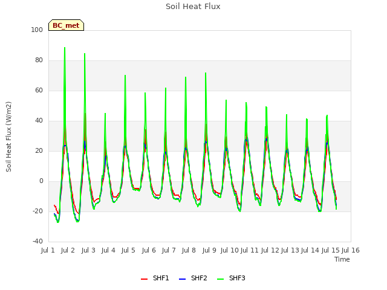Toggle the SHF1 series in the legend
The image size is (387, 290).
pos(155,278)
